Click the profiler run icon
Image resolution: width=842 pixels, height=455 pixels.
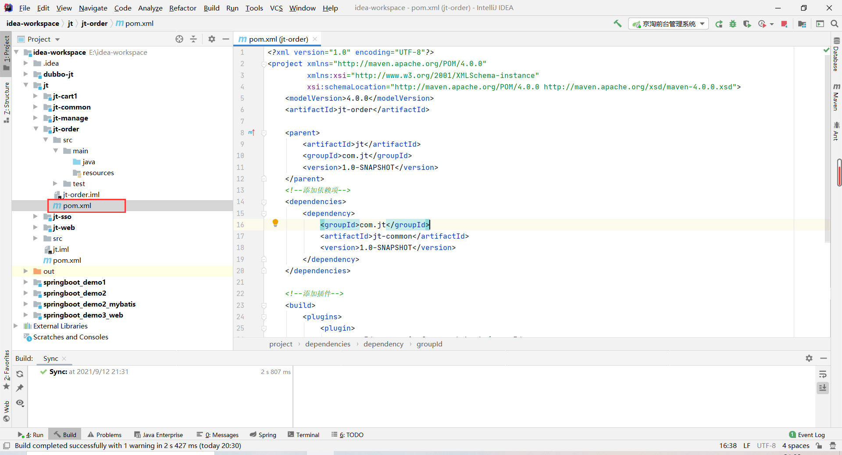[762, 24]
